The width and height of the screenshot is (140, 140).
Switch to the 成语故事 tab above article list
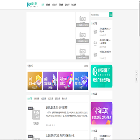tap(44, 99)
